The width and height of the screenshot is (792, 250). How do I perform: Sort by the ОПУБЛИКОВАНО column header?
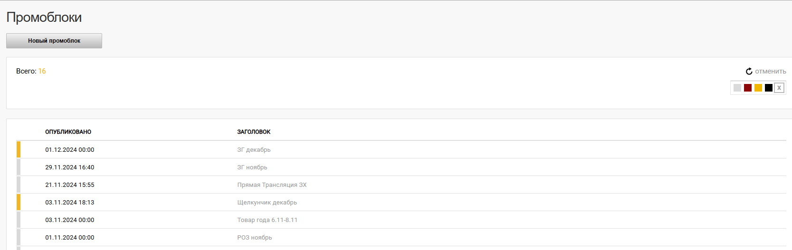(68, 132)
